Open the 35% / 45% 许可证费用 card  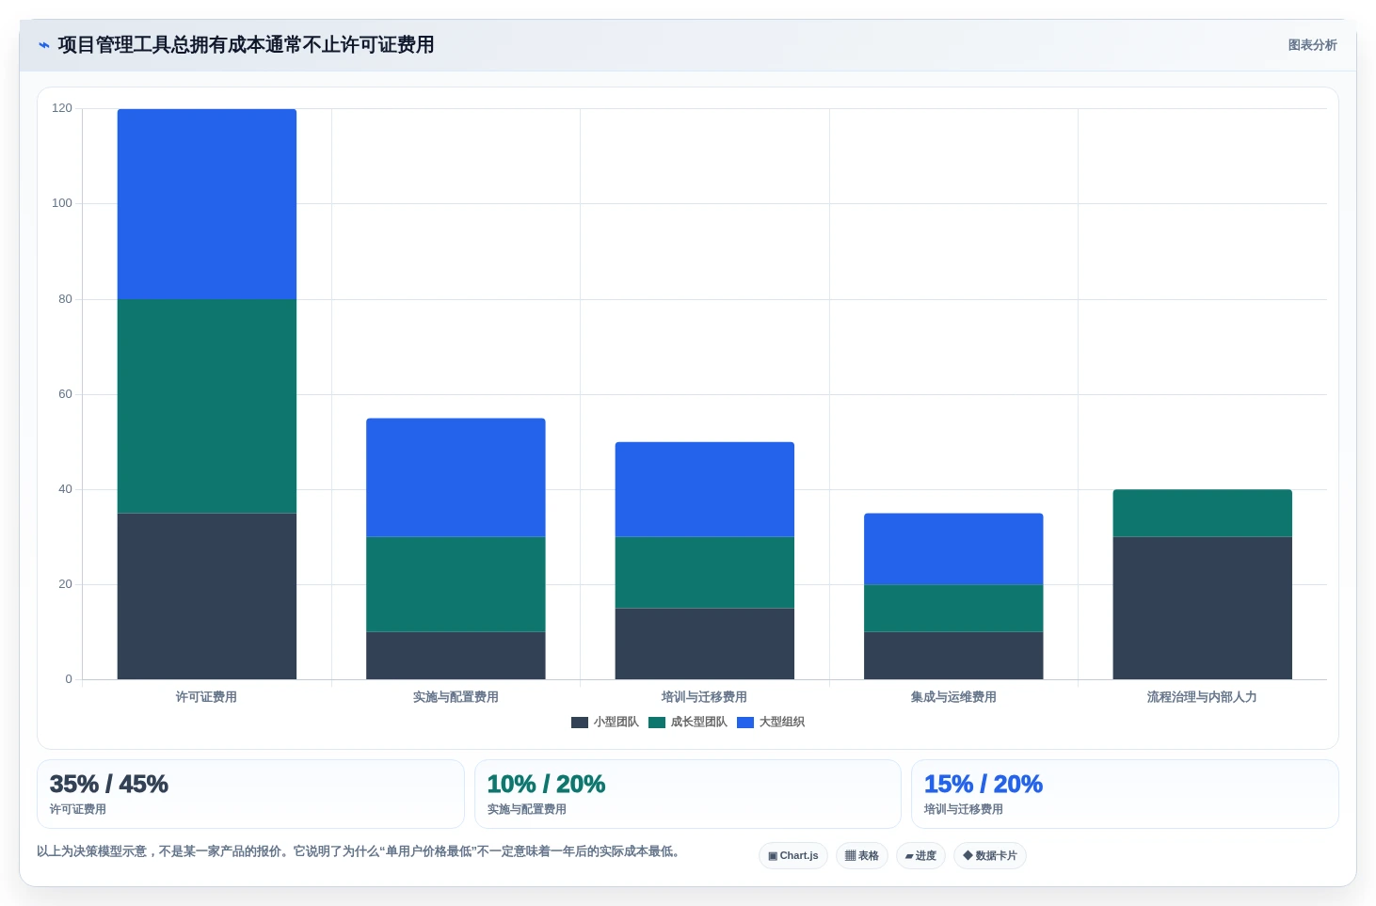pos(250,794)
